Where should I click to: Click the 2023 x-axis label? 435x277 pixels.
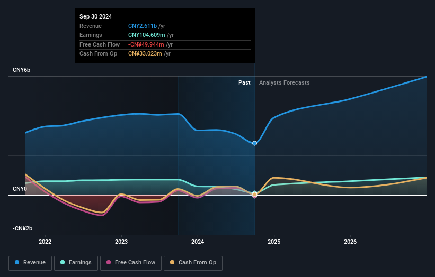(121, 242)
